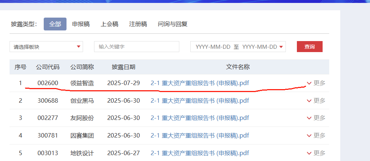Click serial number 2 of 创业黑马 row
This screenshot has height=161, width=370.
point(21,101)
